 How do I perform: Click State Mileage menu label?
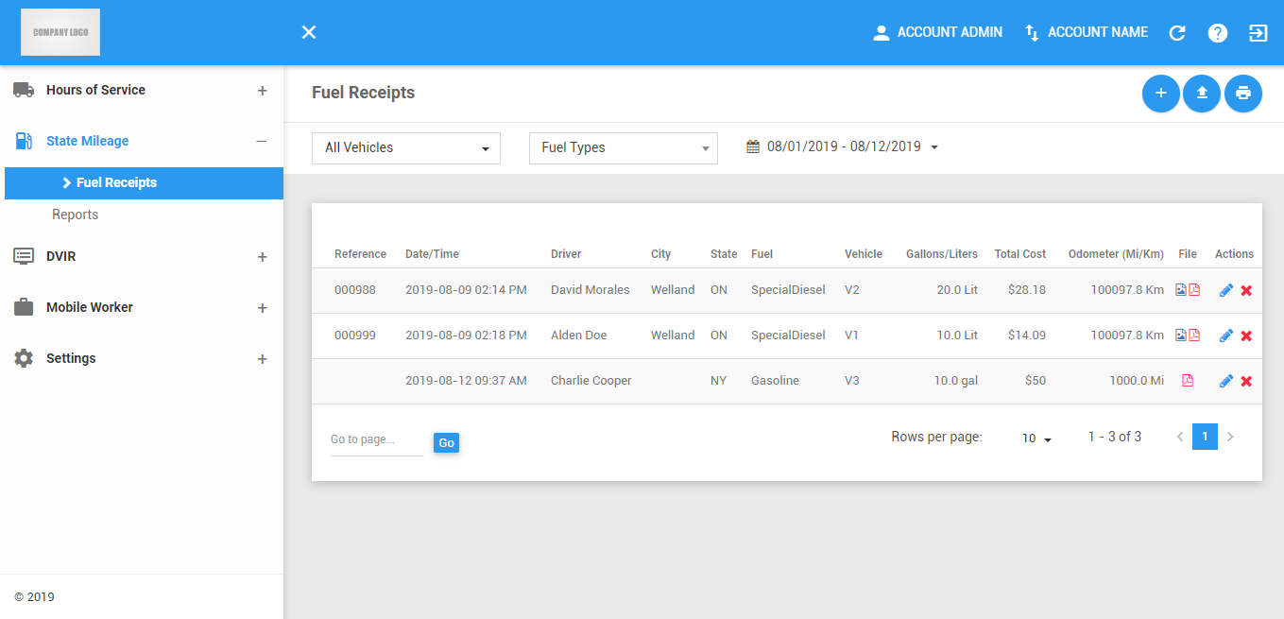coord(87,141)
